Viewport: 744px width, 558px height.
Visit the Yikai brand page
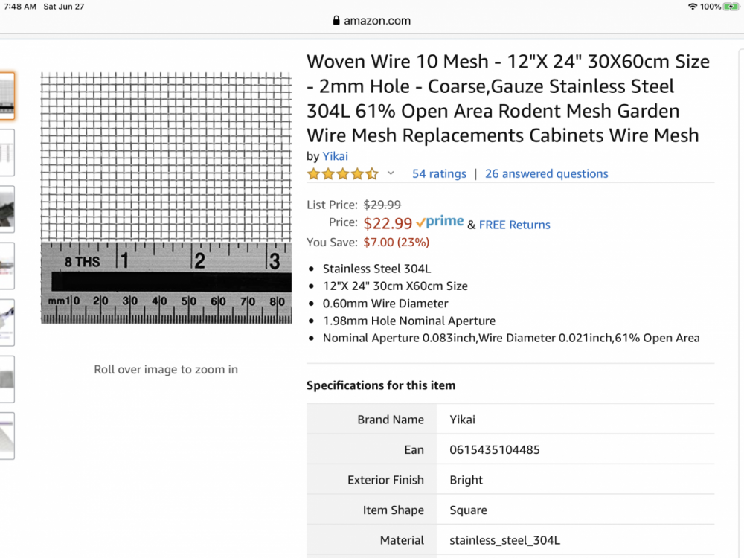pos(335,156)
